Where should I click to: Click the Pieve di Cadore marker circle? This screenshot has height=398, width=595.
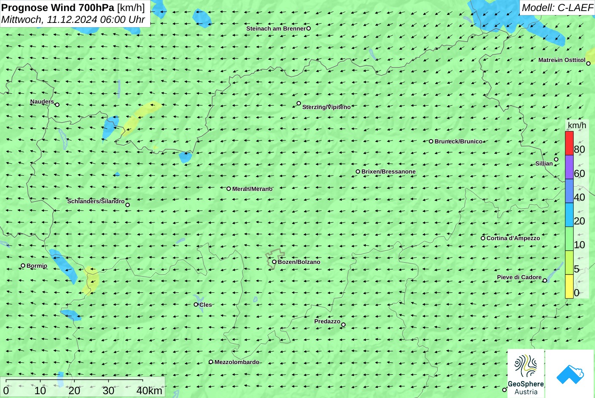pos(545,280)
